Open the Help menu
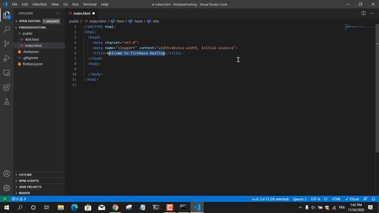The width and height of the screenshot is (379, 213). pyautogui.click(x=104, y=4)
